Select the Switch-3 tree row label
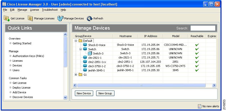The height and width of the screenshot is (111, 226). (x=98, y=54)
